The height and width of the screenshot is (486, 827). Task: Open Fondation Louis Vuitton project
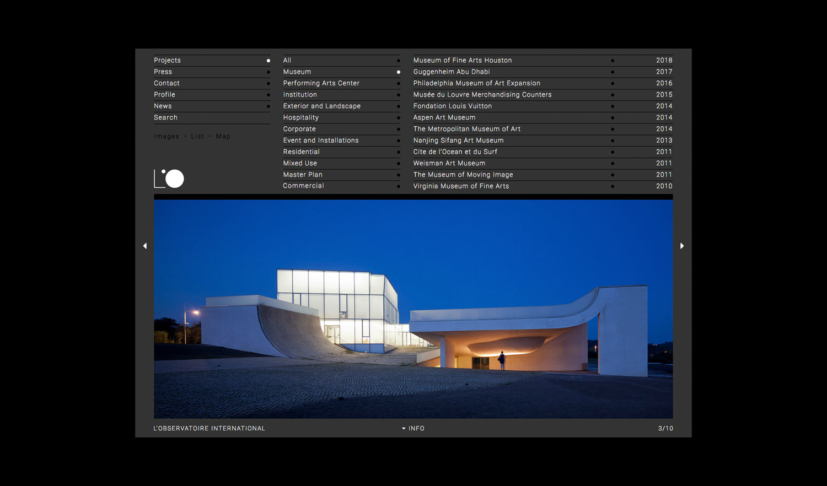coord(453,106)
